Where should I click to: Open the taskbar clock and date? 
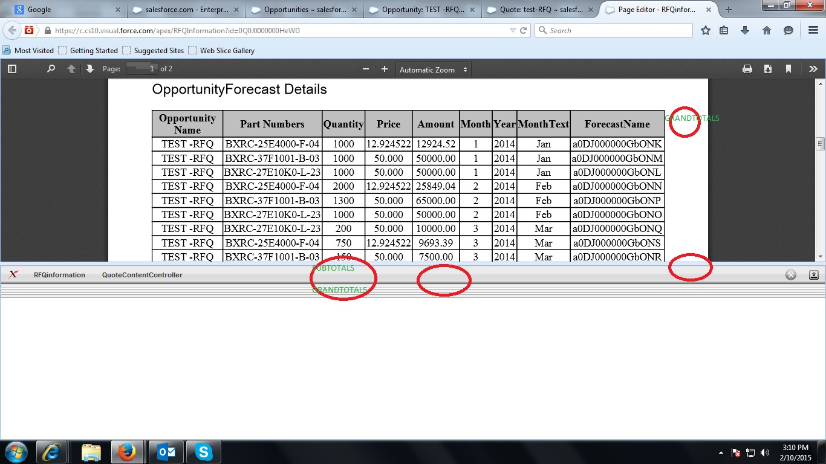point(795,453)
